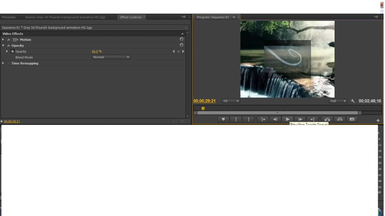385x216 pixels.
Task: Step forward one frame
Action: [300, 120]
